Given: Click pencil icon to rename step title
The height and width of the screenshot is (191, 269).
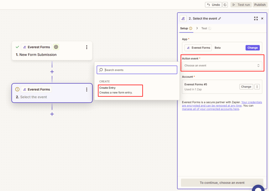Looking at the screenshot, I should coord(220,19).
